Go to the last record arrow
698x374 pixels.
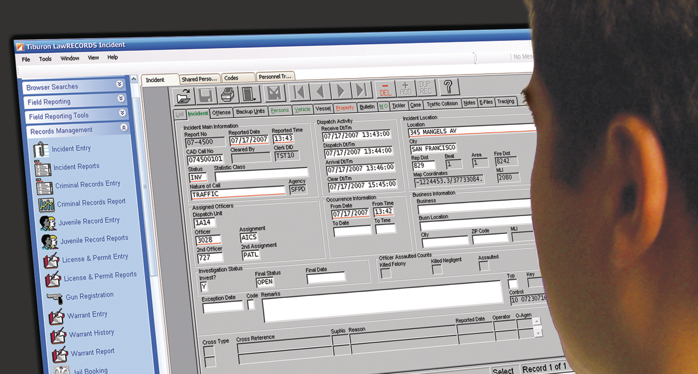point(361,90)
